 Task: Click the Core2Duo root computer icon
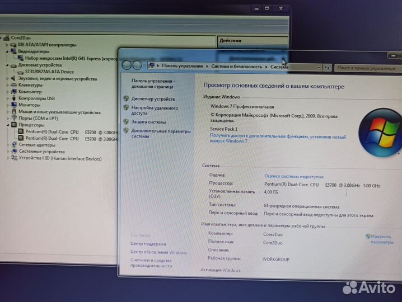pyautogui.click(x=6, y=38)
